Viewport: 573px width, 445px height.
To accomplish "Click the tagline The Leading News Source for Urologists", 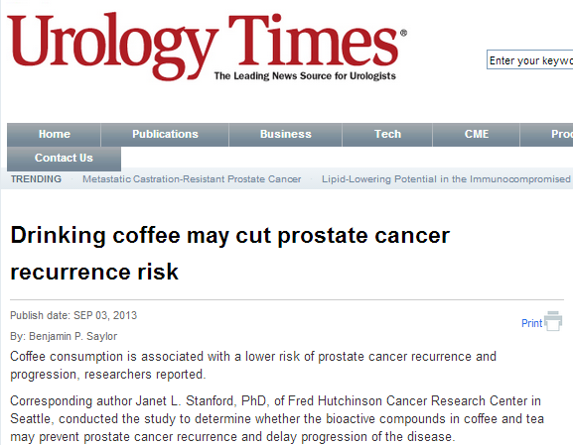I will pos(305,76).
